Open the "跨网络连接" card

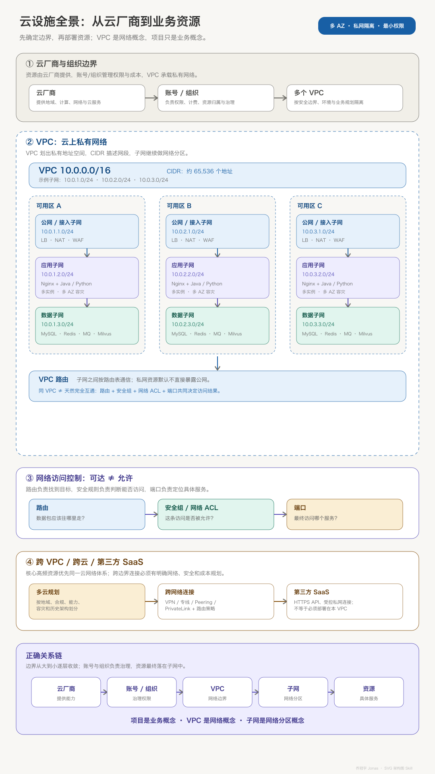pyautogui.click(x=216, y=601)
